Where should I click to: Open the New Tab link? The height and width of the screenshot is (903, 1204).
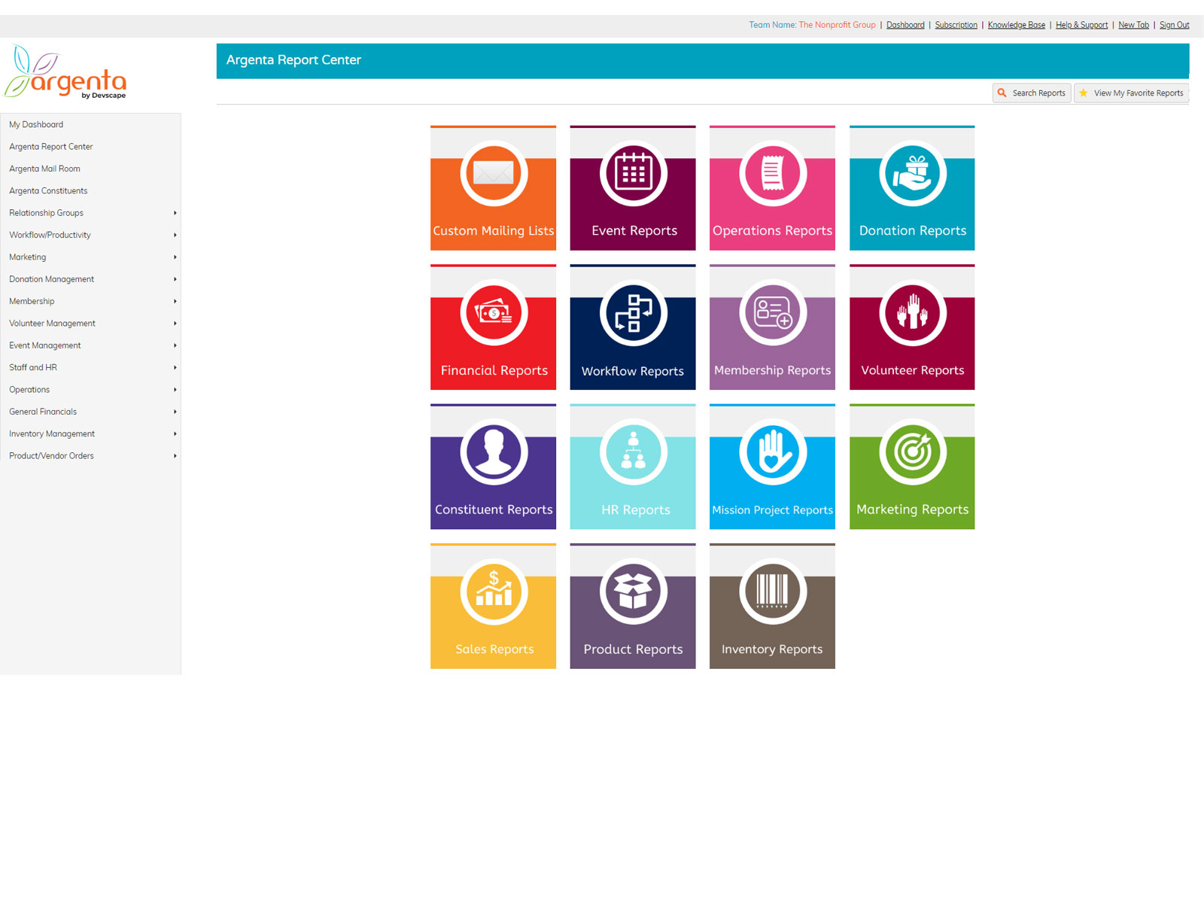coord(1133,25)
